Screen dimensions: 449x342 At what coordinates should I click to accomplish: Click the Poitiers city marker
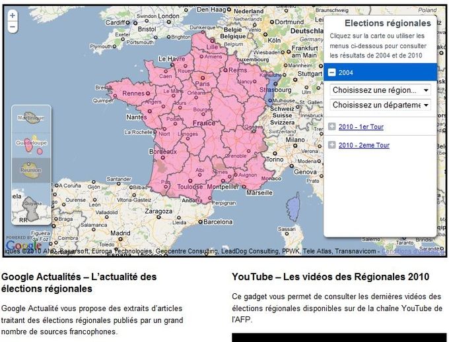(x=175, y=124)
